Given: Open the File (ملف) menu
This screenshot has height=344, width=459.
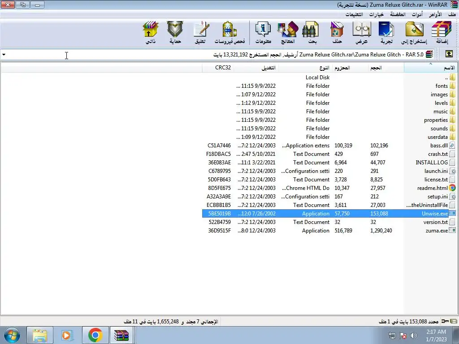Looking at the screenshot, I should 452,14.
